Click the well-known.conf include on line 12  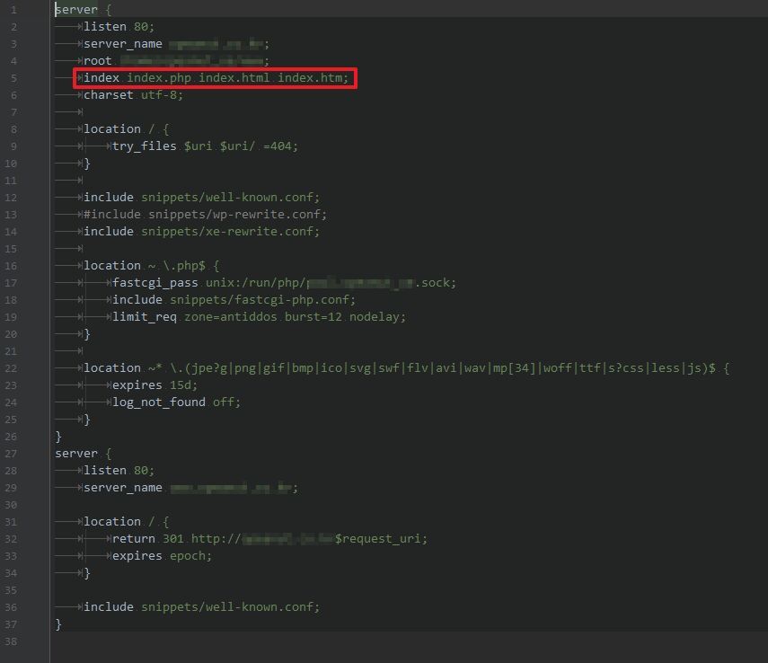(202, 197)
